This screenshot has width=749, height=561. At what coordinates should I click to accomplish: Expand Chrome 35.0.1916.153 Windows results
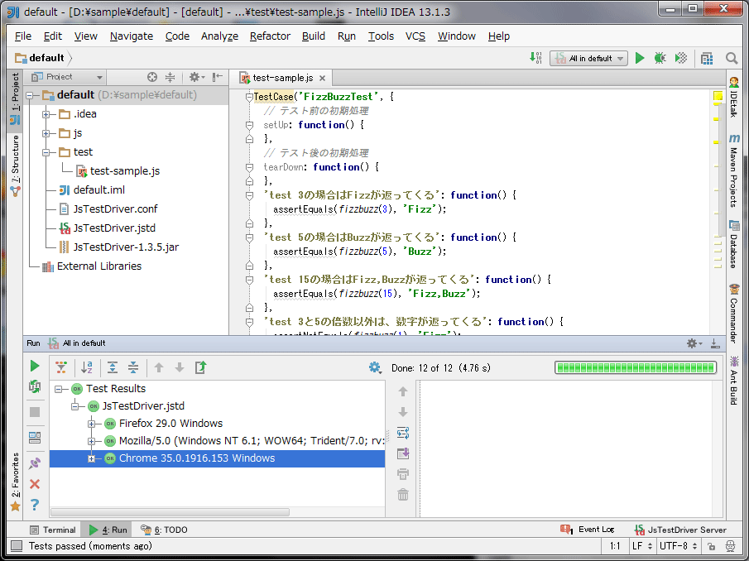(92, 458)
